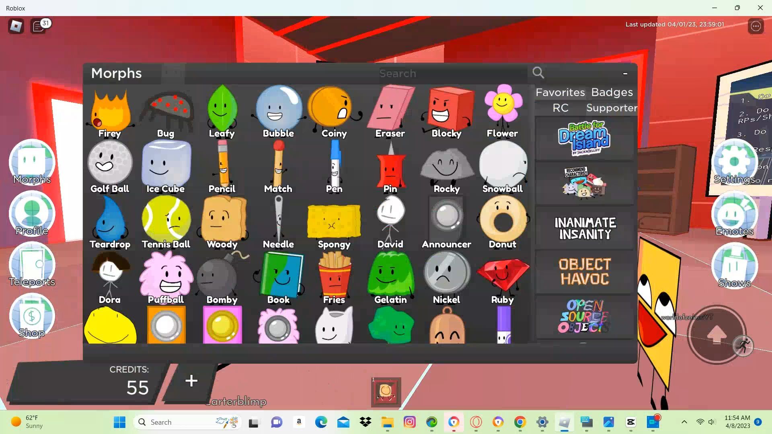Select the Eraser morph
Viewport: 772px width, 434px height.
click(390, 112)
